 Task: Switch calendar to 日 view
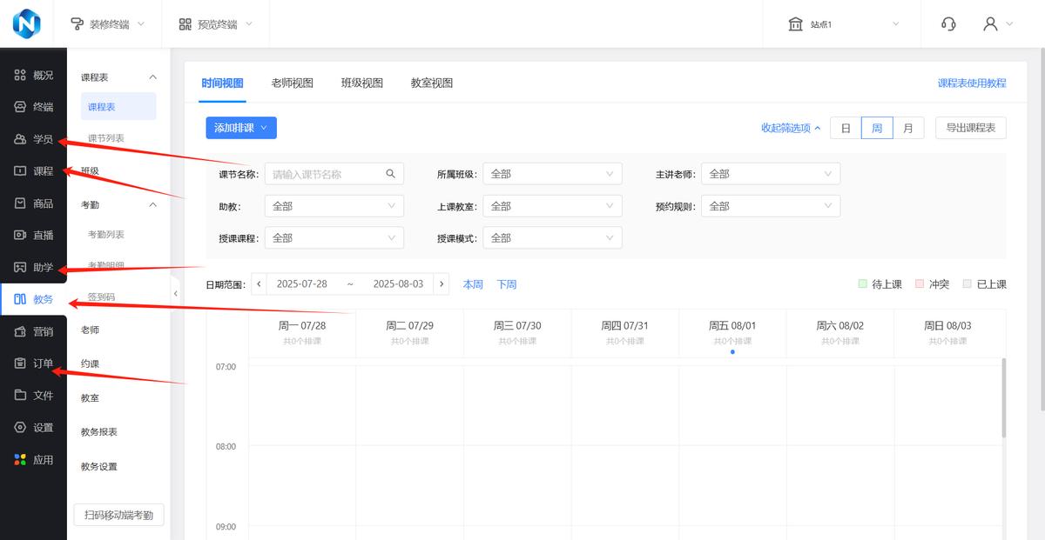tap(844, 127)
